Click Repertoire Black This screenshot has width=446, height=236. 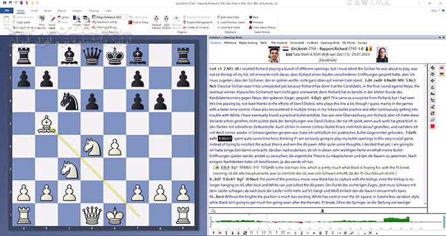coord(104,27)
